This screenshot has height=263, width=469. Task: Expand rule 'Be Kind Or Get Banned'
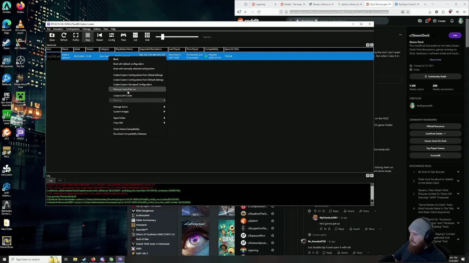[x=458, y=172]
